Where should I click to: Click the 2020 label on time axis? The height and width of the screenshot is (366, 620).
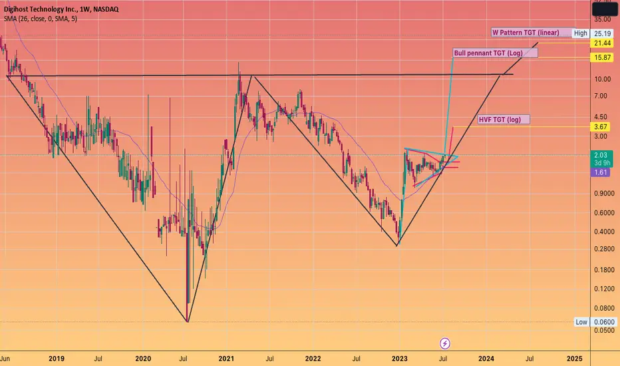tap(143, 359)
